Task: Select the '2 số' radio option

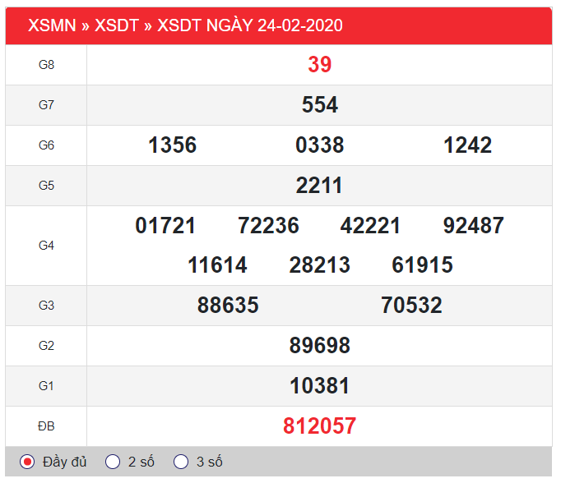Action: click(x=114, y=462)
